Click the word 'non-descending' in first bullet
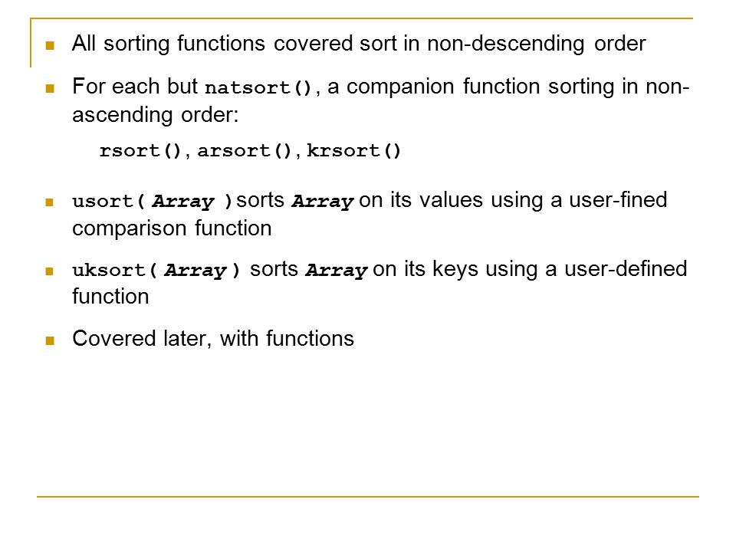736x552 pixels. pyautogui.click(x=506, y=44)
